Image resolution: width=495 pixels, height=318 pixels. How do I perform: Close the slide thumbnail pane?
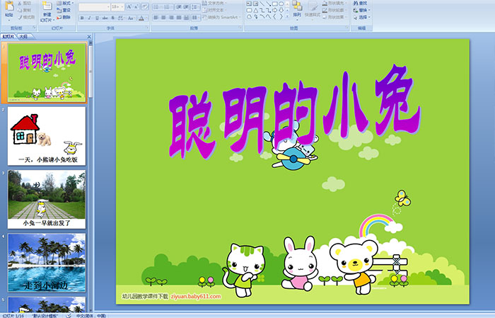click(x=89, y=37)
